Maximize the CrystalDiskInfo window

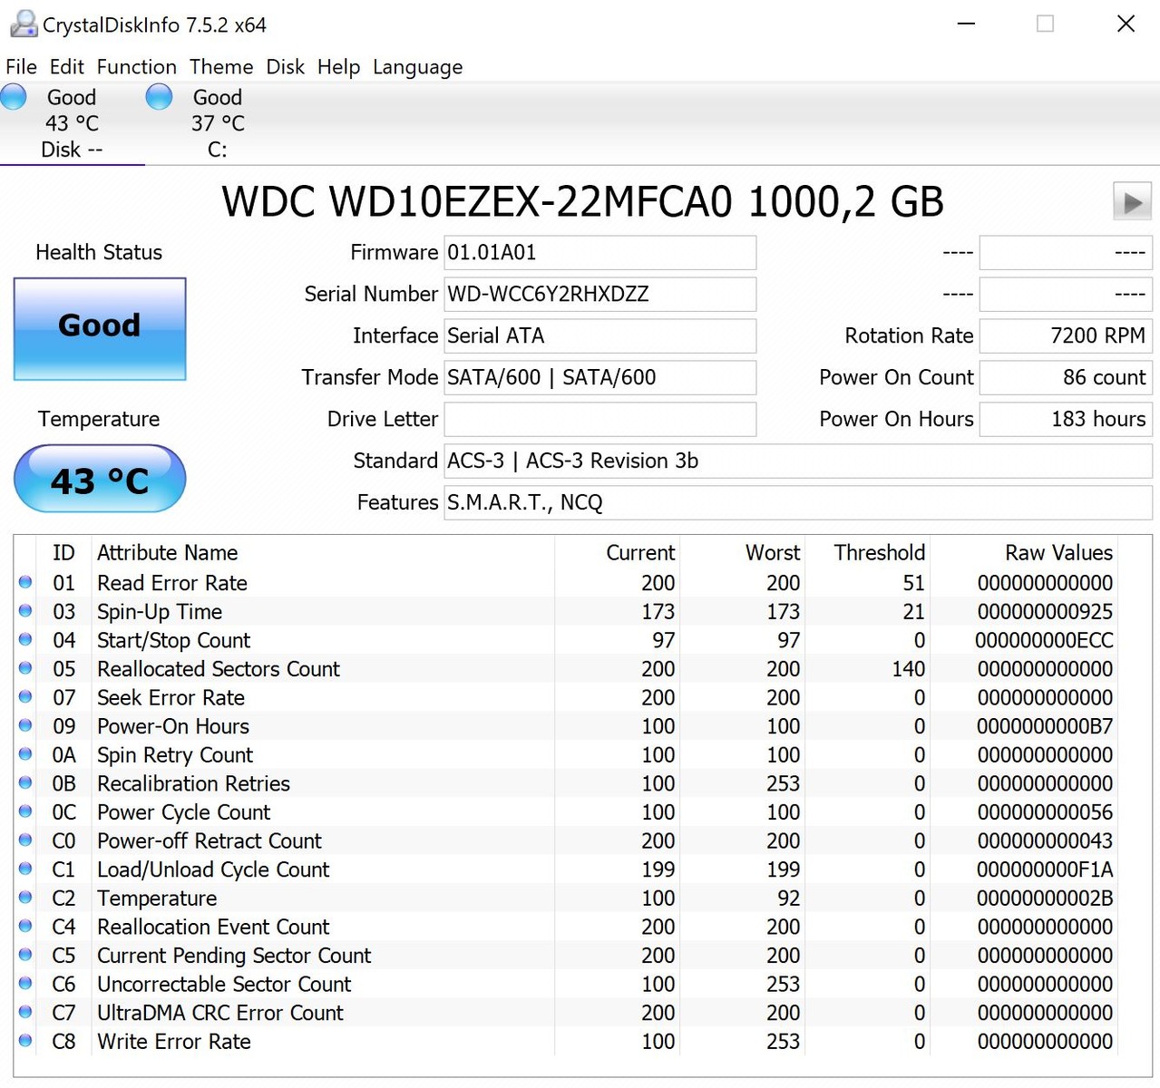click(1045, 24)
